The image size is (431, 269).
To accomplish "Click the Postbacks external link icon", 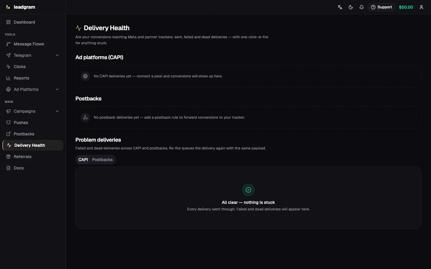I will tap(8, 134).
